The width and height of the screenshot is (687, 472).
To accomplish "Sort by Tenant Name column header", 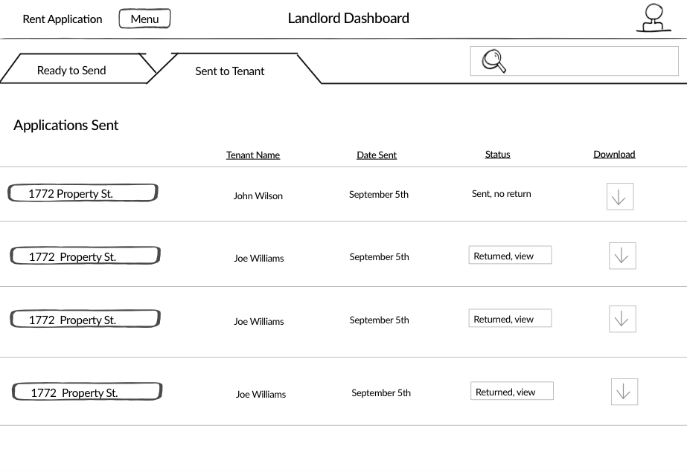I will point(253,155).
